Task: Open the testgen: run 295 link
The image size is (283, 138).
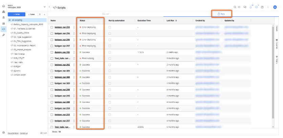Action: click(62, 96)
